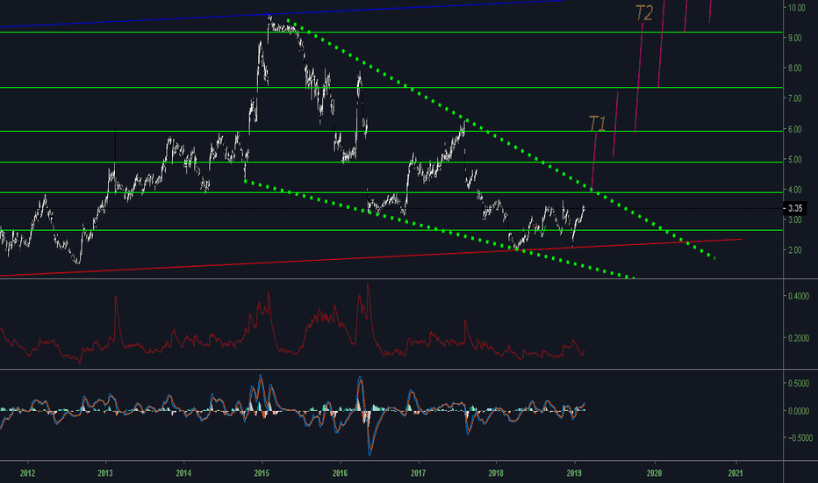Click the 7.00 price axis label
The image size is (818, 483).
pos(795,98)
